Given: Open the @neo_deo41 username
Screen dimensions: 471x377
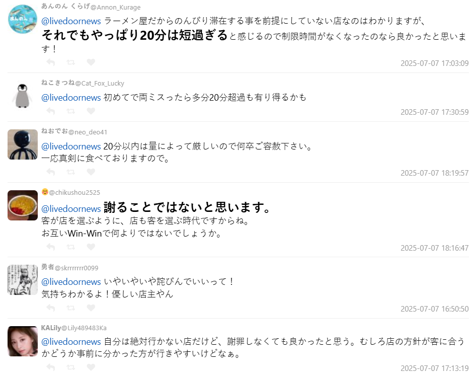Looking at the screenshot, I should click(88, 132).
